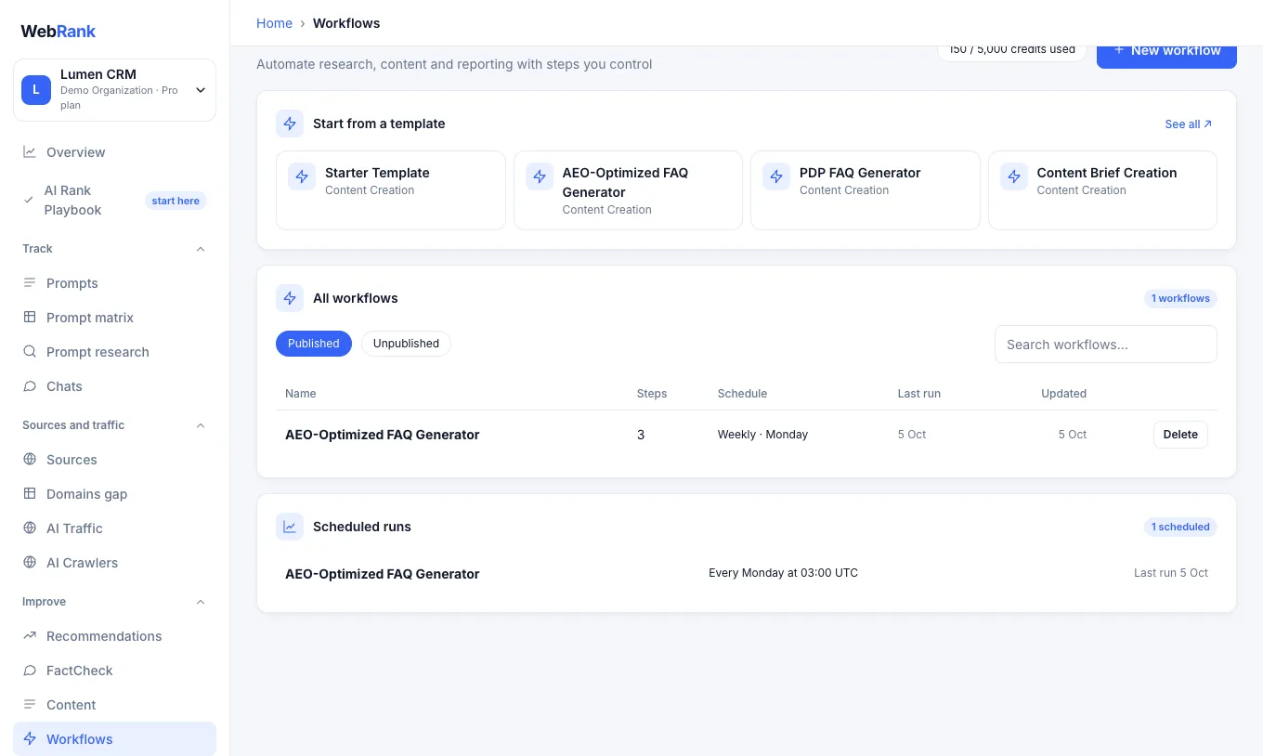Focus the Search workflows input field

coord(1106,345)
